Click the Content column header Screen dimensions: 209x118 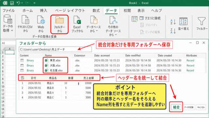(x=24, y=55)
